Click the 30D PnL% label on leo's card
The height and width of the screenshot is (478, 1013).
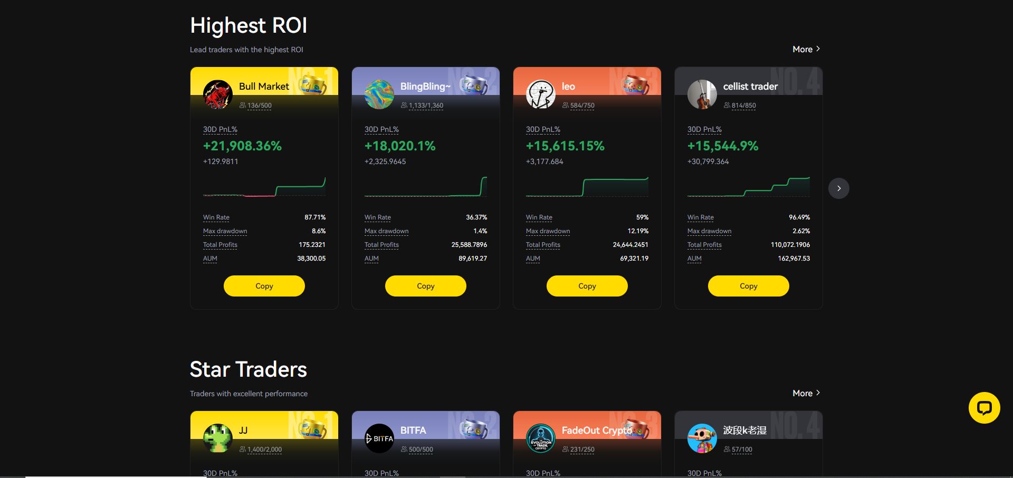pyautogui.click(x=543, y=129)
